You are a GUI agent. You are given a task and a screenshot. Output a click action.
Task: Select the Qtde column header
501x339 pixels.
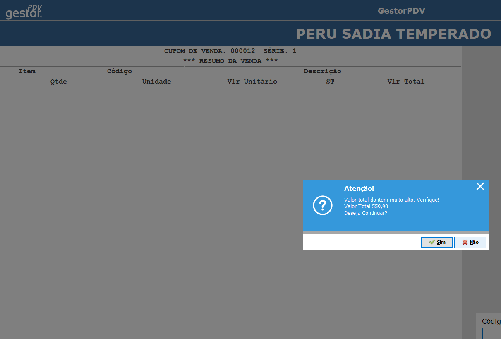coord(58,82)
